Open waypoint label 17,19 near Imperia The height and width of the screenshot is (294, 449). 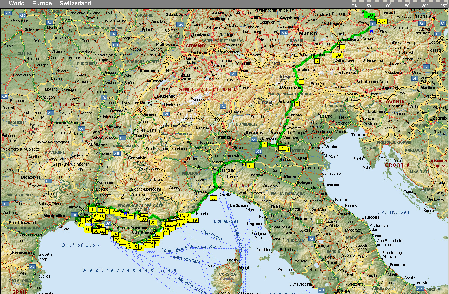(x=192, y=220)
